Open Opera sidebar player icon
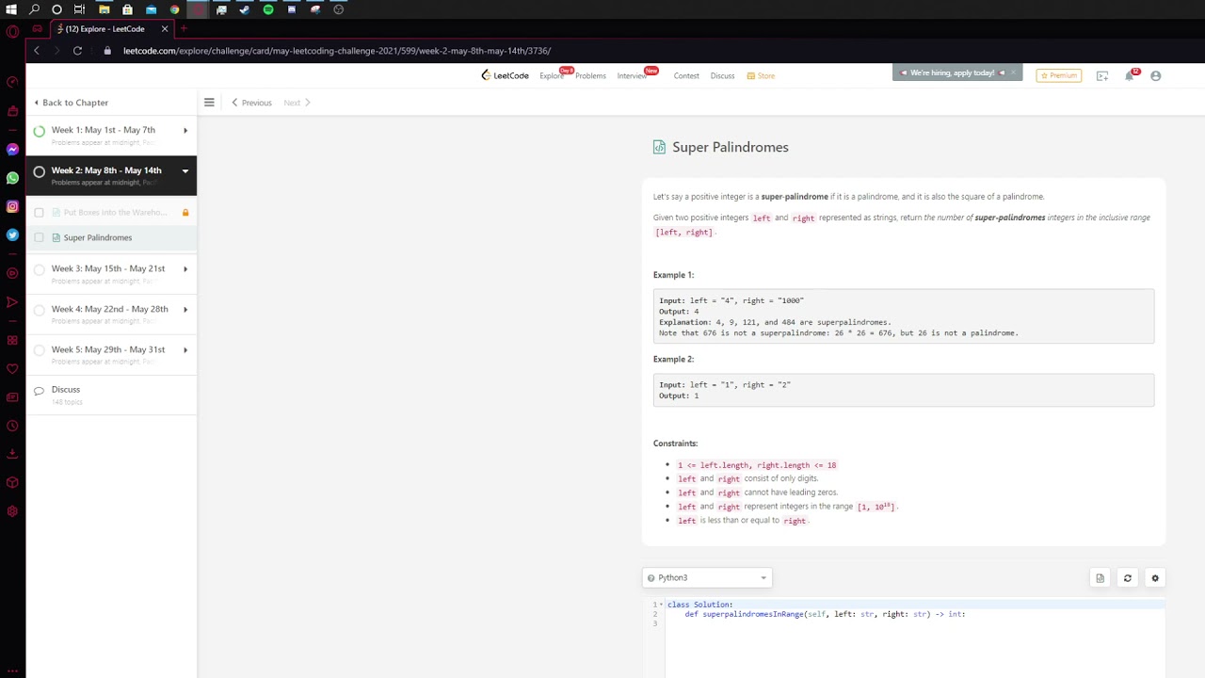Viewport: 1205px width, 678px height. (12, 273)
